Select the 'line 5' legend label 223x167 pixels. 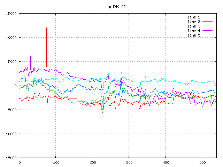[194, 35]
